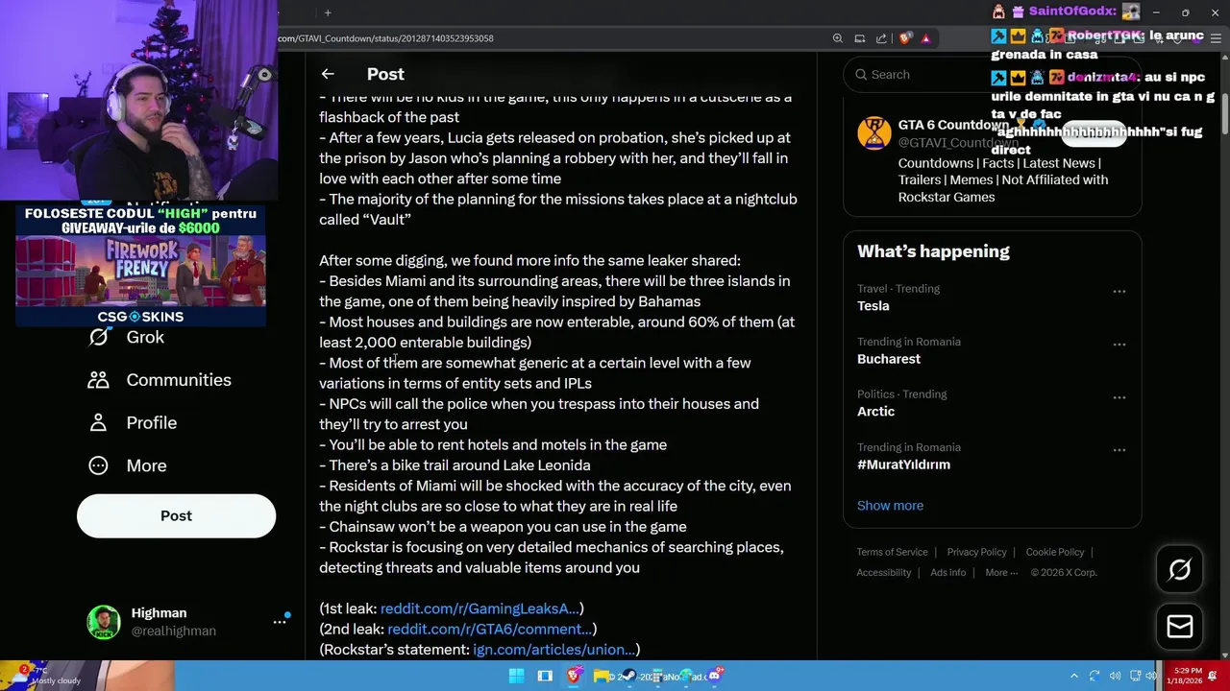Open Brave Shields lion icon
This screenshot has height=691, width=1230.
pyautogui.click(x=905, y=38)
